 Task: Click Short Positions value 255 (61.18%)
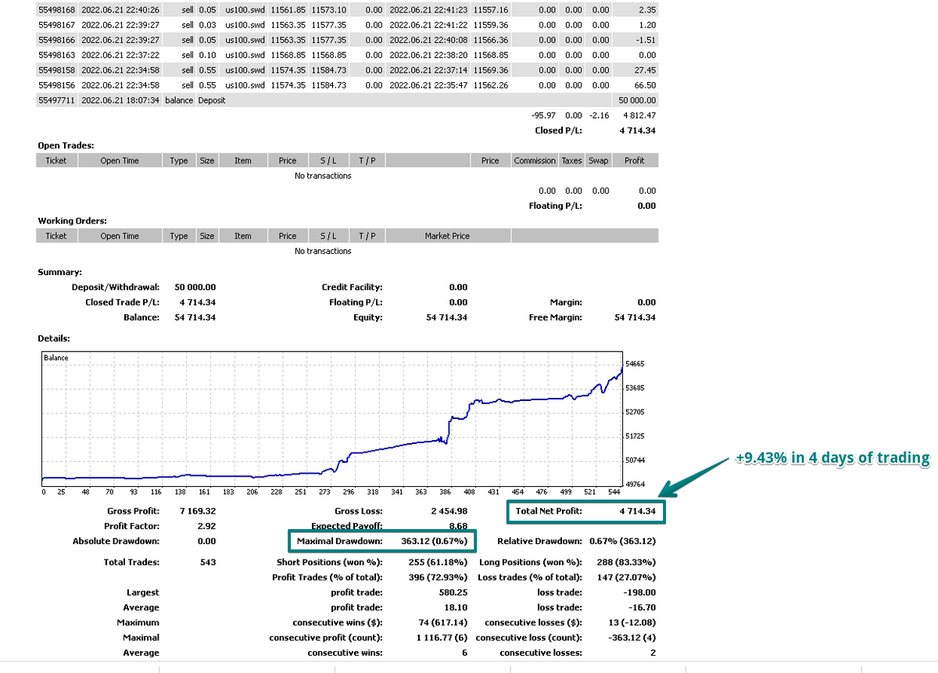pos(438,562)
